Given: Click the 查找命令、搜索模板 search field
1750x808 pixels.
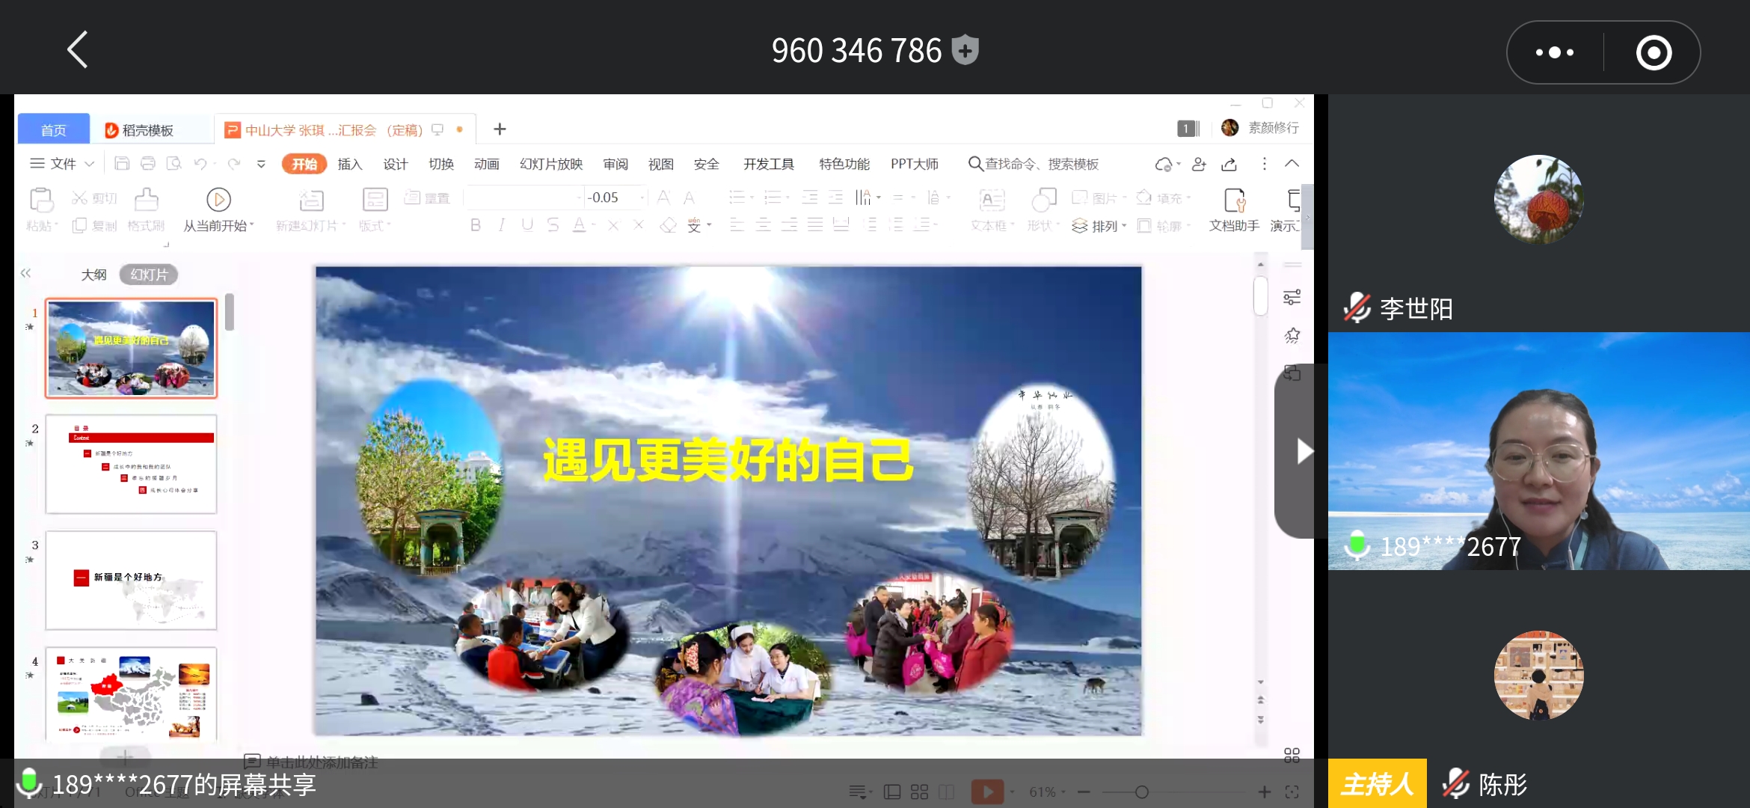Looking at the screenshot, I should (x=1034, y=164).
